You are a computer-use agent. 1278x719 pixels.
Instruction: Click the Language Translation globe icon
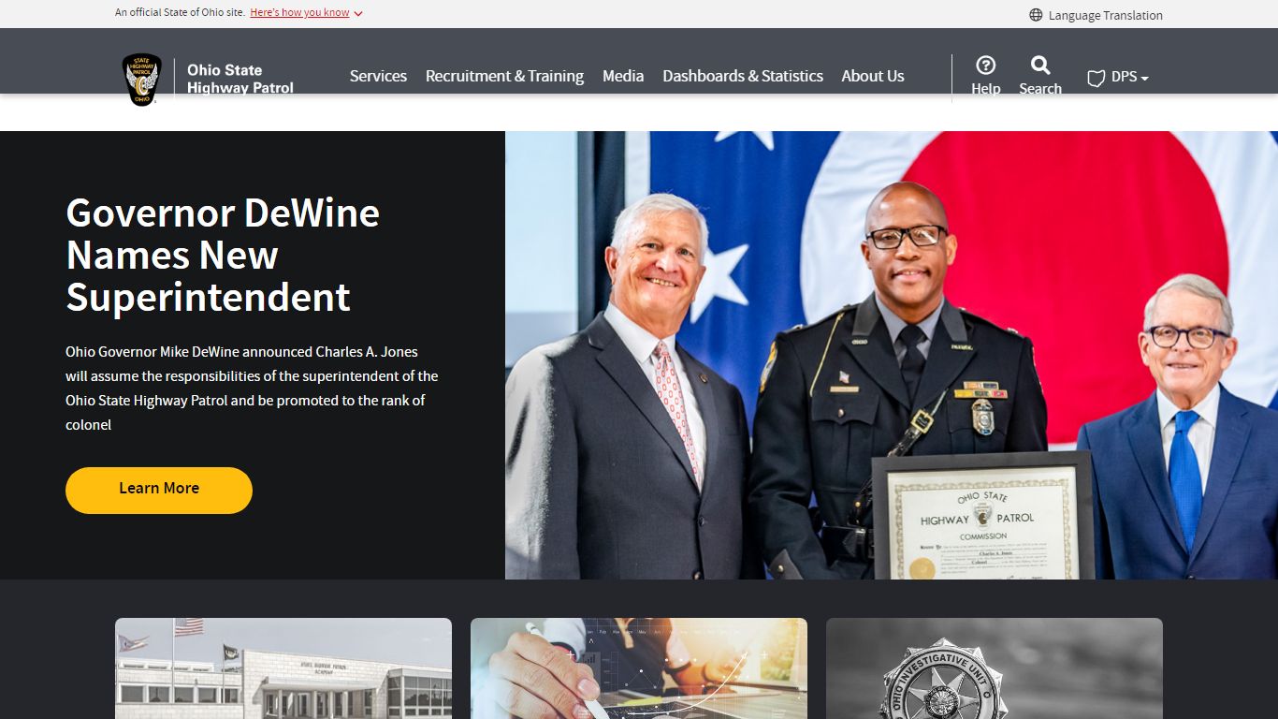[1036, 15]
